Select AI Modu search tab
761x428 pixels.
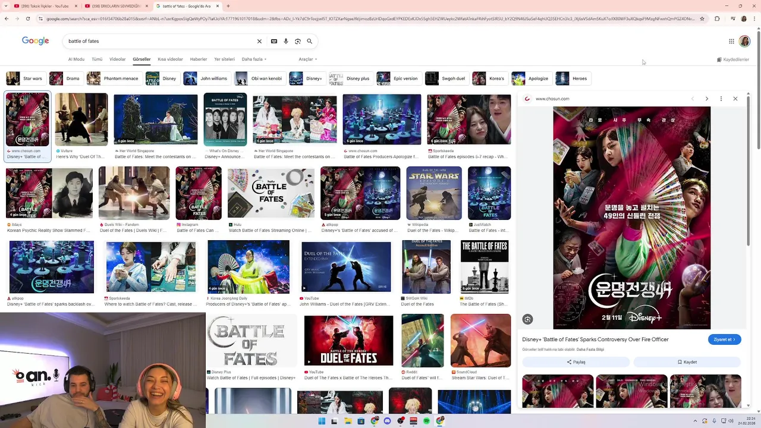coord(76,59)
